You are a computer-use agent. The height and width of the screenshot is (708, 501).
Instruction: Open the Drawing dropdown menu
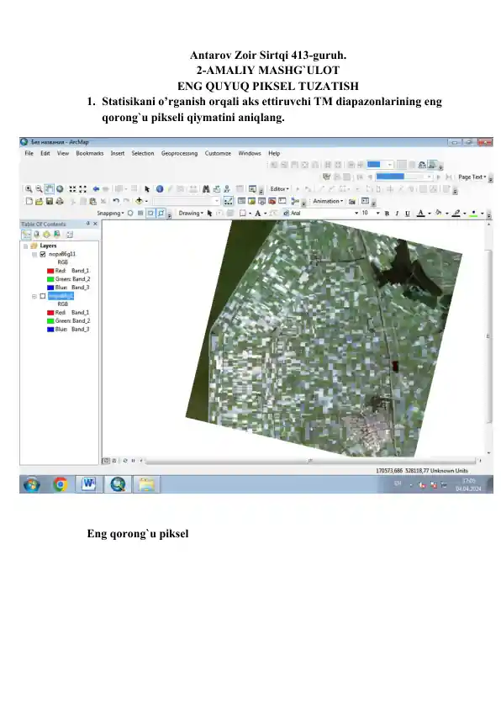click(191, 213)
